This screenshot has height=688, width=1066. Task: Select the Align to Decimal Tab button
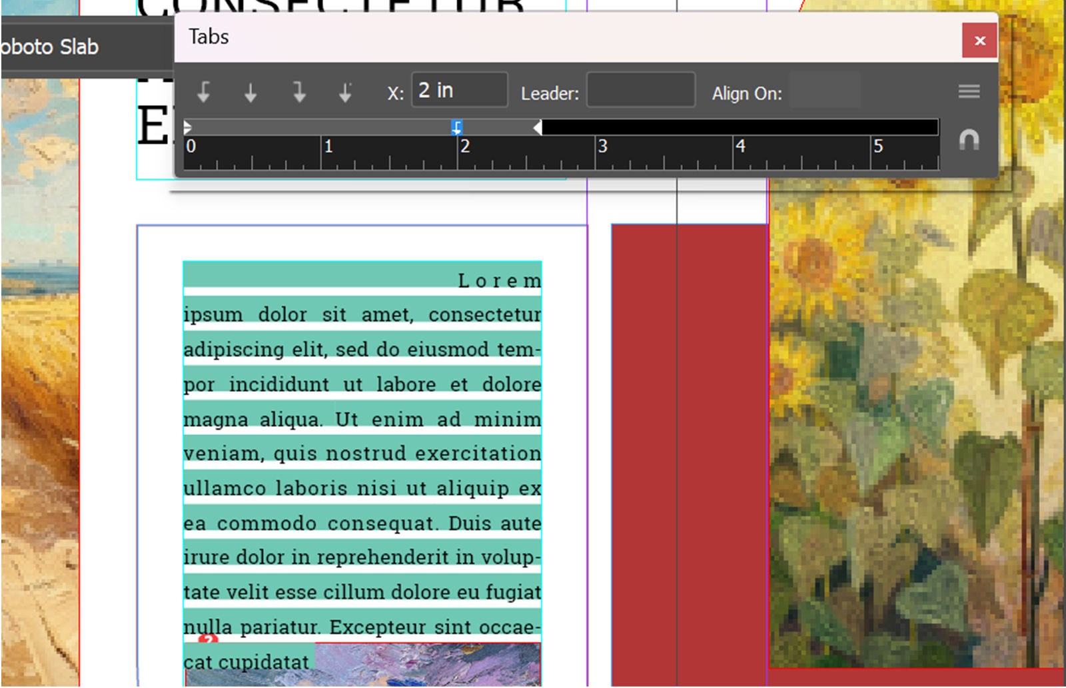pos(346,92)
